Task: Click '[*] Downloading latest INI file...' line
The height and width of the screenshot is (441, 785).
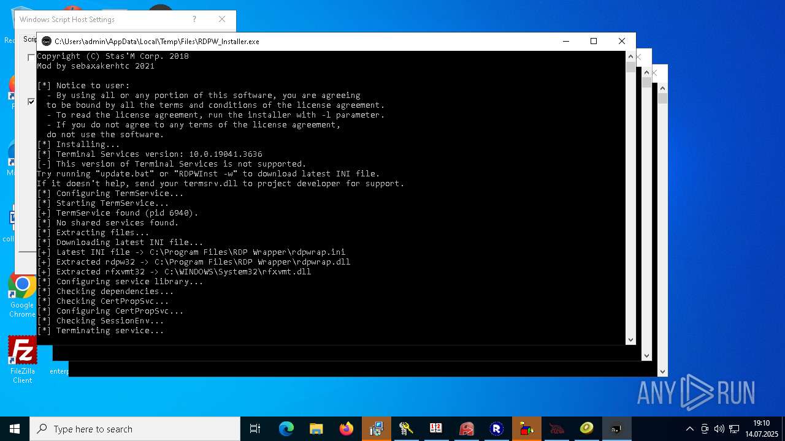Action: [x=120, y=243]
